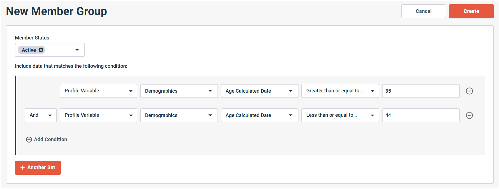This screenshot has height=189, width=500.
Task: Open the Member Status dropdown arrow
Action: click(77, 50)
